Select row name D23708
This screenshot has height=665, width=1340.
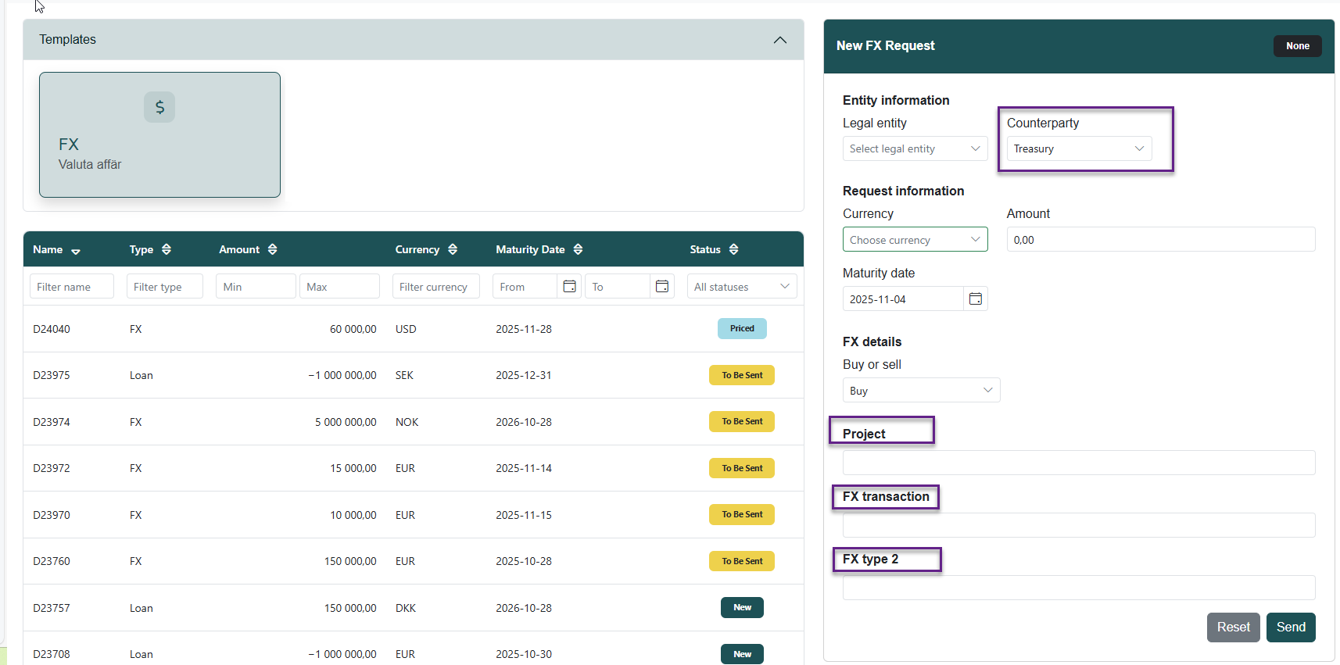[52, 654]
